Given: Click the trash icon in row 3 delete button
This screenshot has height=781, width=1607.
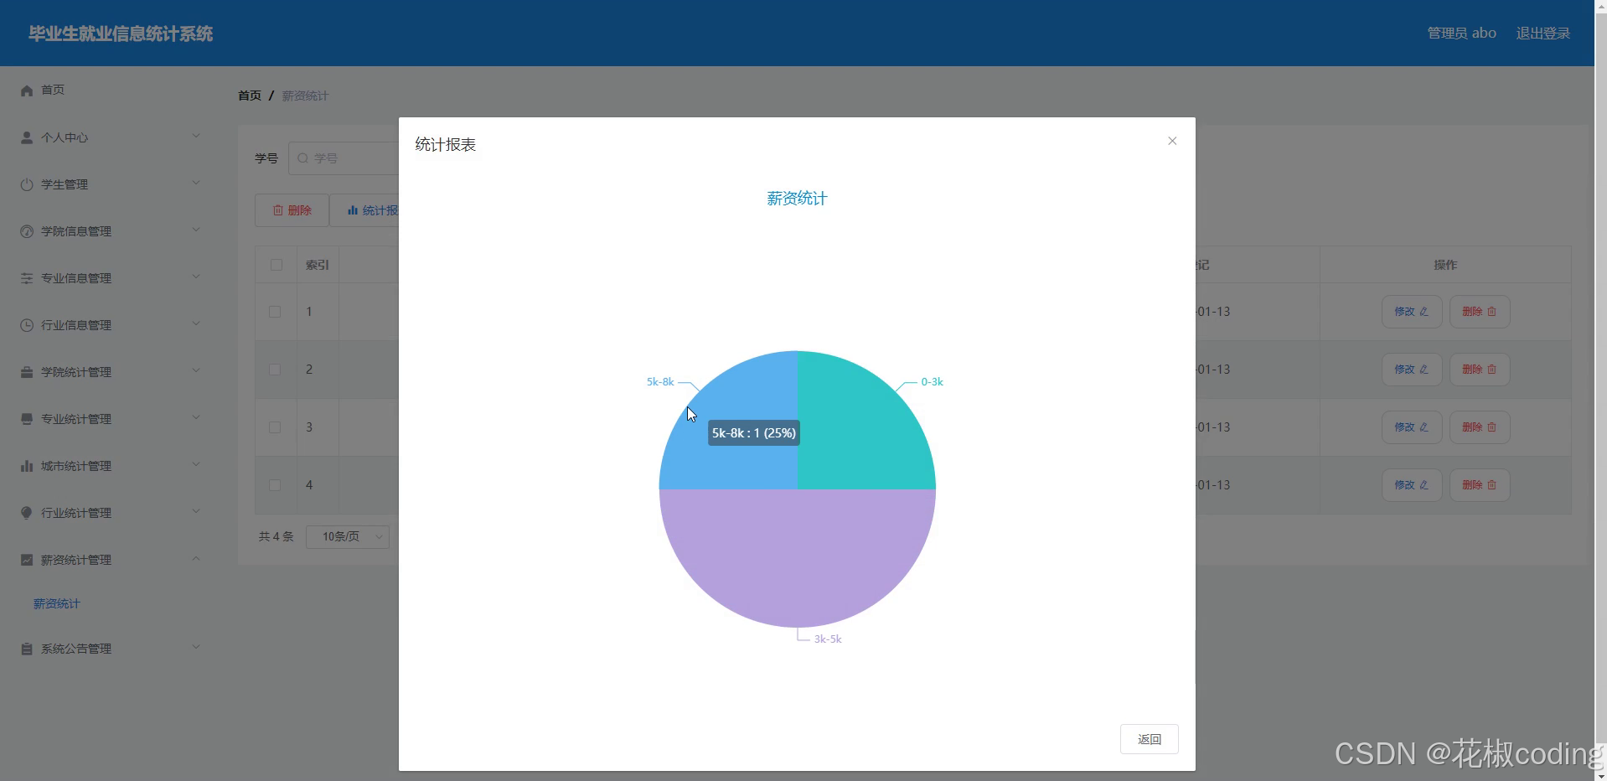Looking at the screenshot, I should coord(1491,427).
